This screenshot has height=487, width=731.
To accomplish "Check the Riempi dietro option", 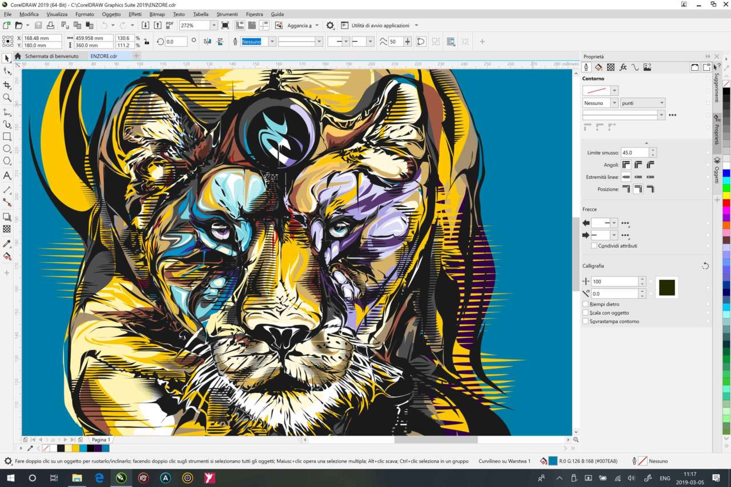I will click(x=585, y=304).
